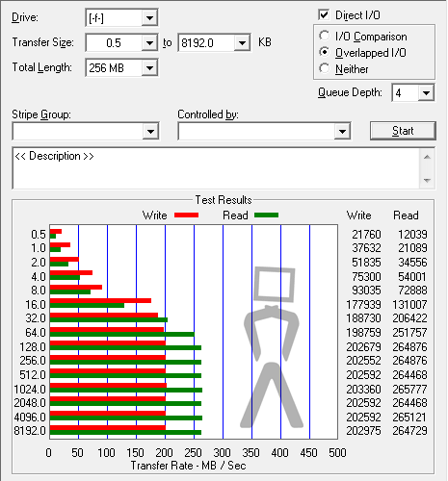Click the Read value 34556

412,263
